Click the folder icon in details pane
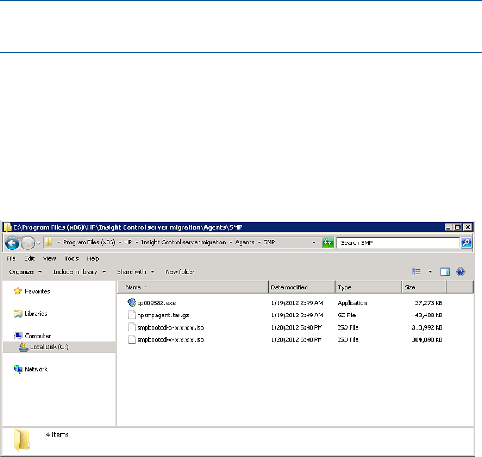This screenshot has width=482, height=457. [x=22, y=440]
